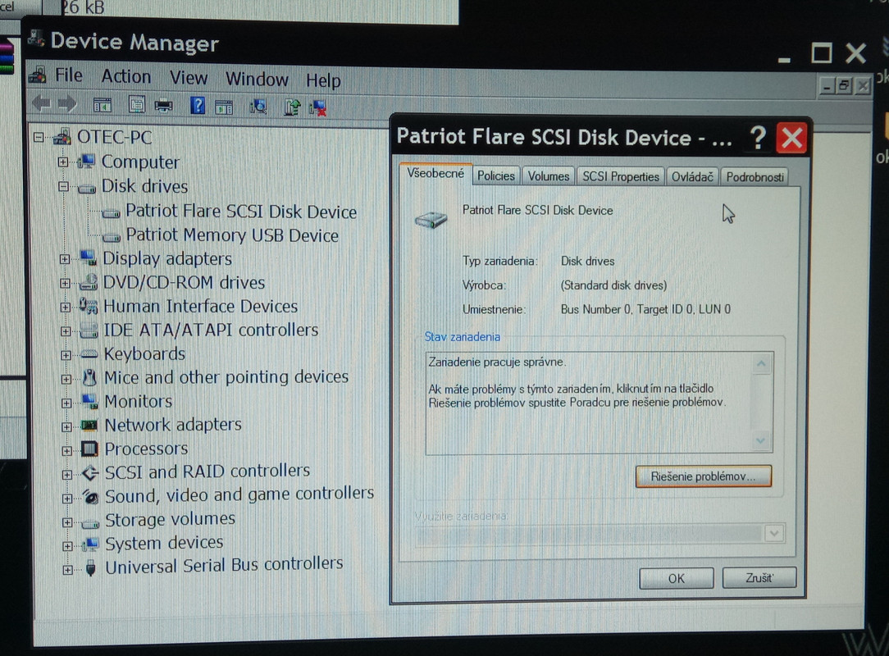Switch to the SCSI Properties tab

click(x=621, y=176)
